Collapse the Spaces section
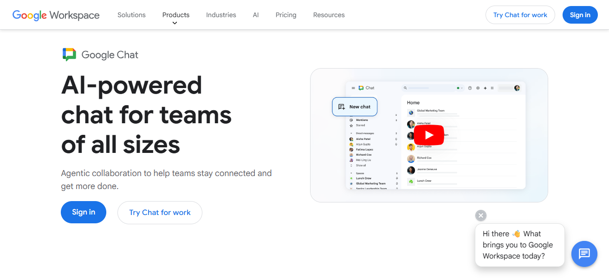609x278 pixels. 351,172
